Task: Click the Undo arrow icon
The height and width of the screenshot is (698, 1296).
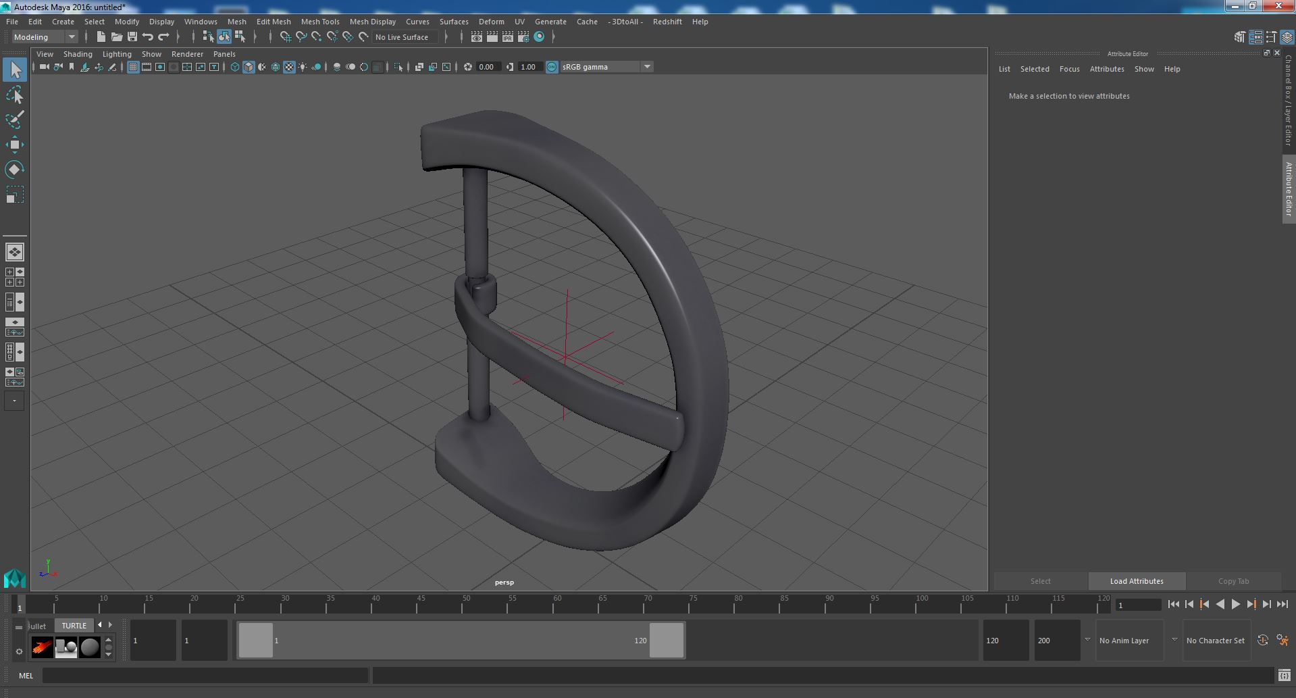Action: [148, 37]
